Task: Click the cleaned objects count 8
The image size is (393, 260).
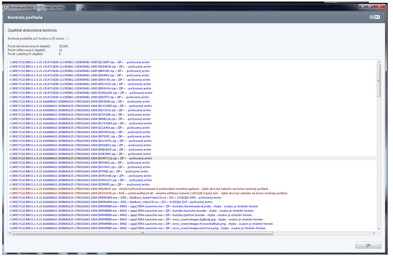Action: coord(60,54)
